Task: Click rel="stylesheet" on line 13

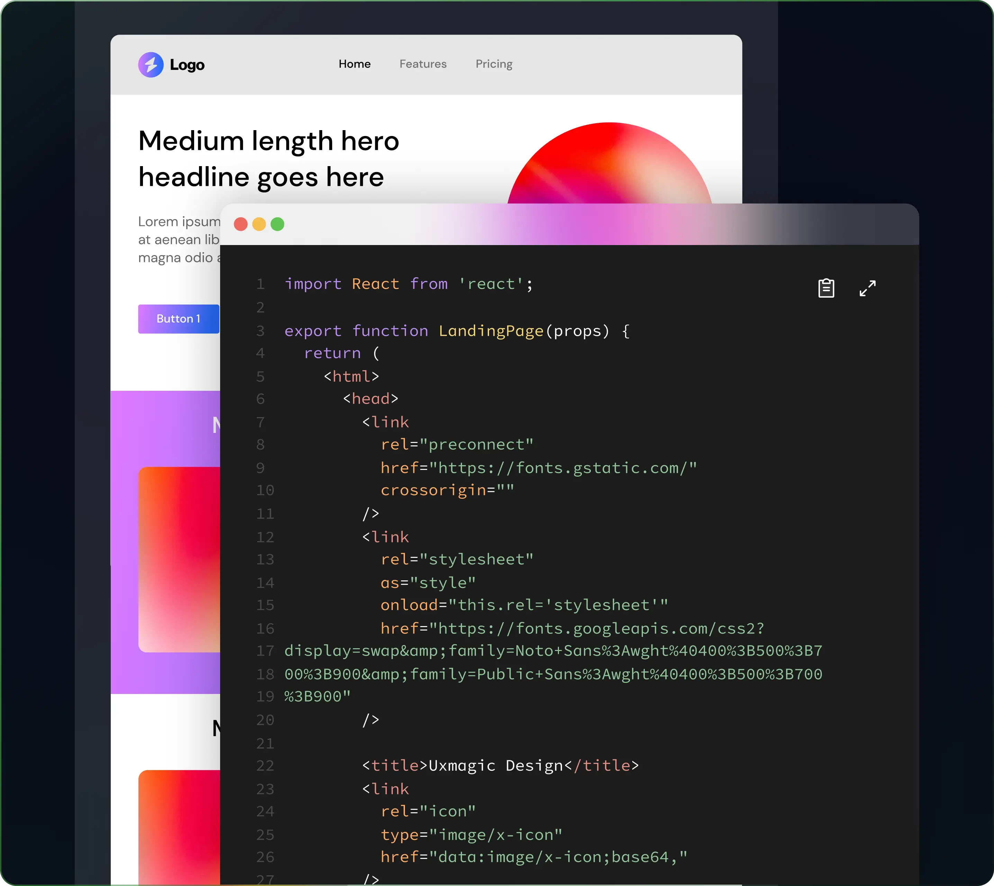Action: pos(457,559)
